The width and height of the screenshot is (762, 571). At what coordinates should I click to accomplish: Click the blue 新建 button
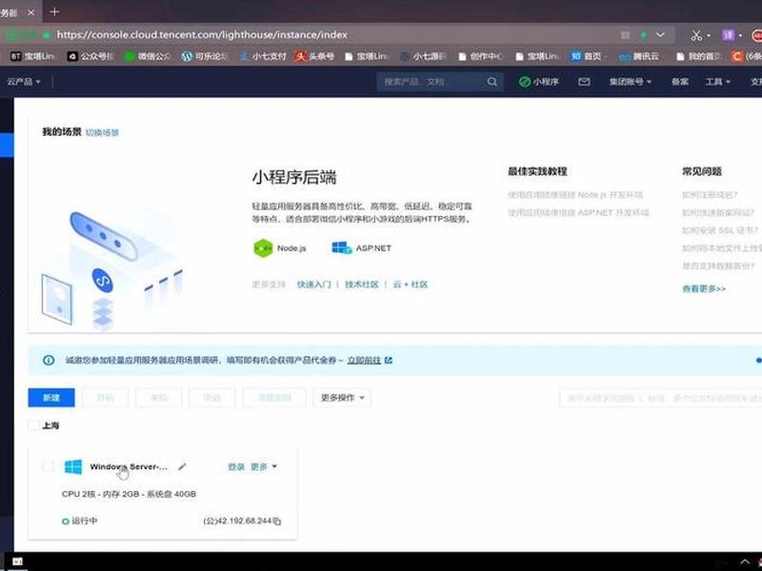51,398
